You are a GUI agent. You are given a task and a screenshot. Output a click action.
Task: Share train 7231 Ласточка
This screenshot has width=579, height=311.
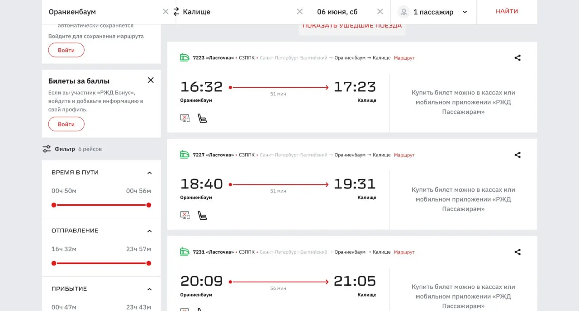(518, 252)
